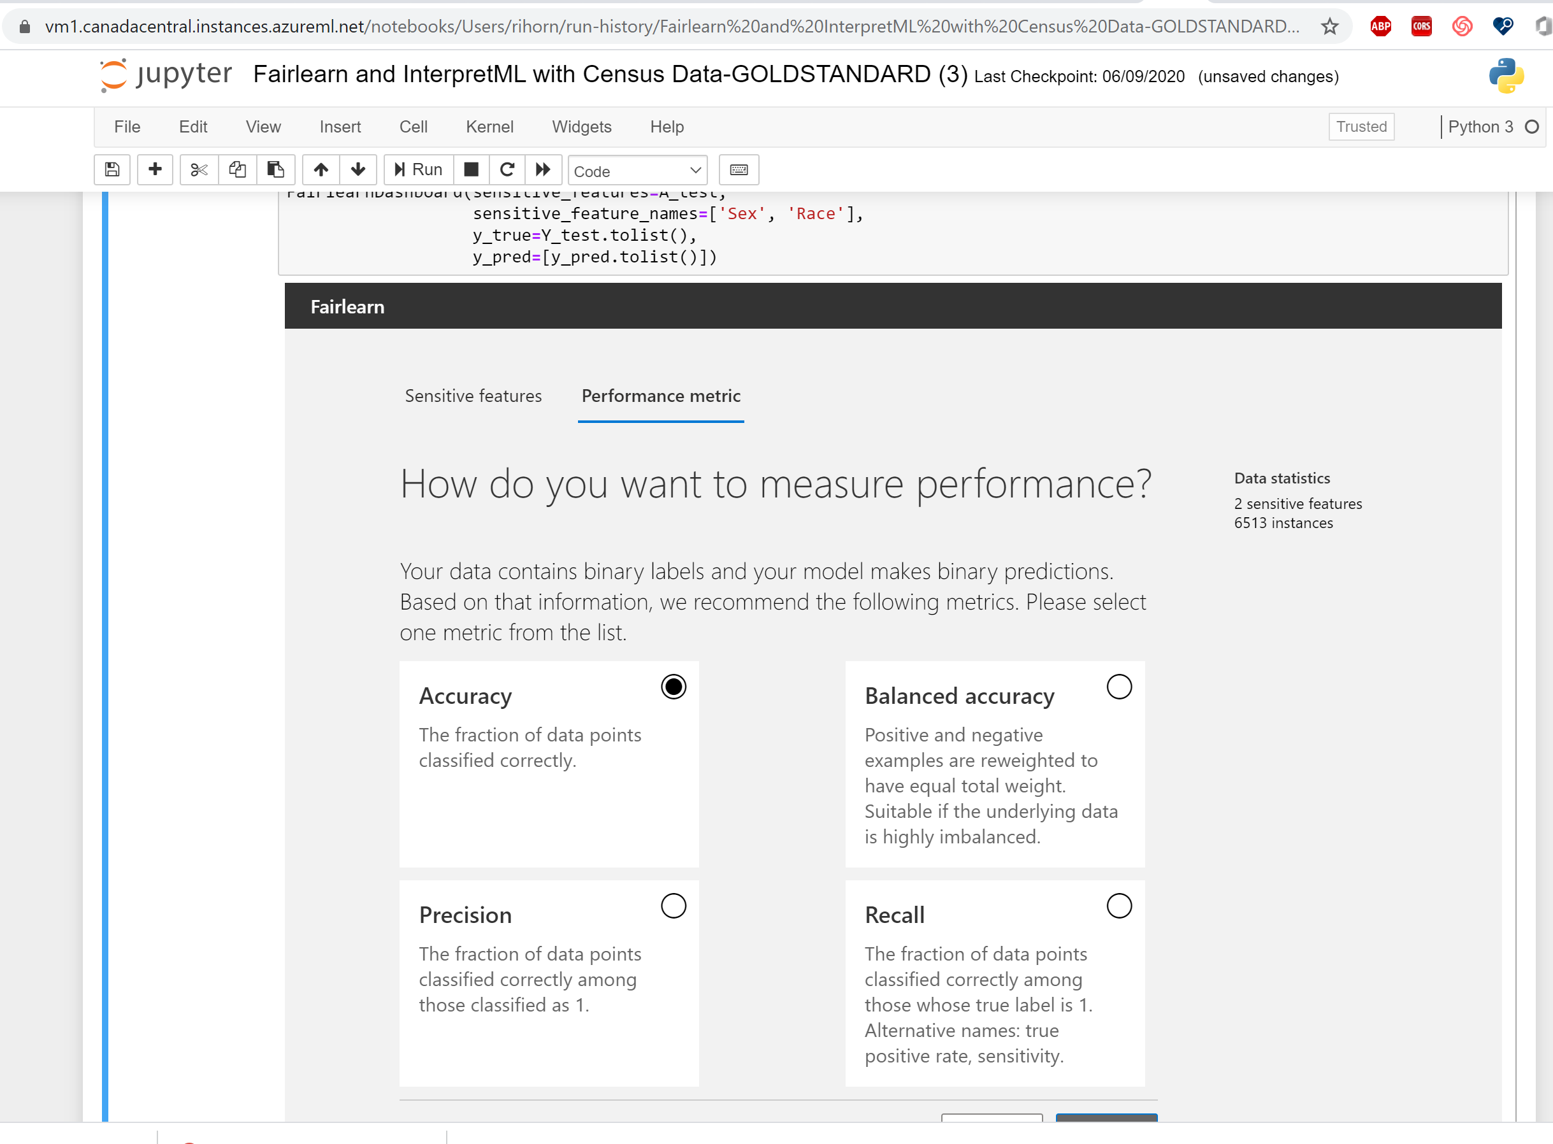The height and width of the screenshot is (1144, 1553).
Task: Copy the selected cell with copy icon
Action: pos(238,169)
